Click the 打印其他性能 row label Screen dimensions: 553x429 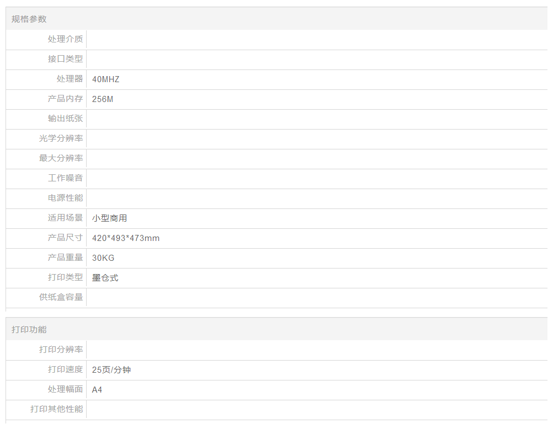click(x=56, y=409)
